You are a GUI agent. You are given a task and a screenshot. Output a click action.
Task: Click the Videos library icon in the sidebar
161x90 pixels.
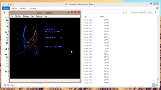tap(7, 43)
